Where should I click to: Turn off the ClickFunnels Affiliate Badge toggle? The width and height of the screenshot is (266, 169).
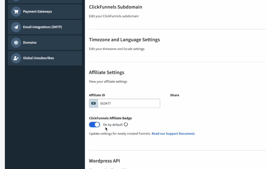point(94,125)
